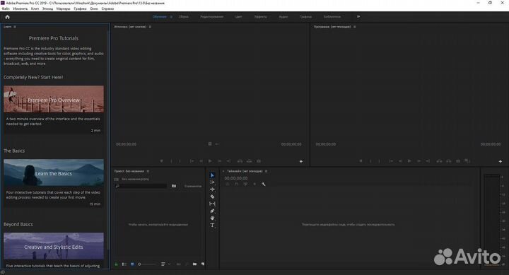
Task: Expand the workspace overflow chevrons
Action: [358, 16]
